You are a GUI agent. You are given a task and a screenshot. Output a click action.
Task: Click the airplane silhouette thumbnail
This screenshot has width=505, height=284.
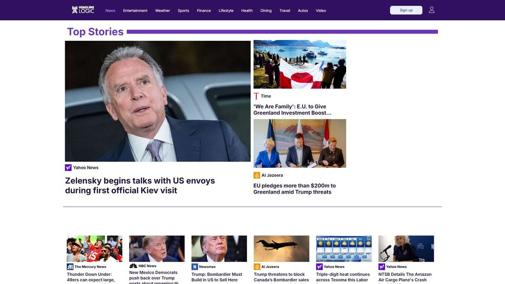(281, 249)
